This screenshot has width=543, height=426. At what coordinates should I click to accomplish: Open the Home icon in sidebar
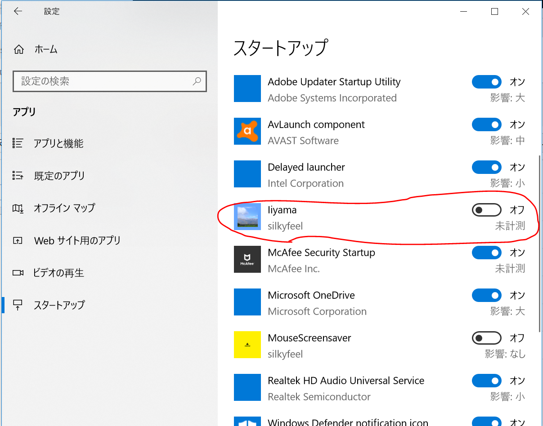tap(18, 49)
